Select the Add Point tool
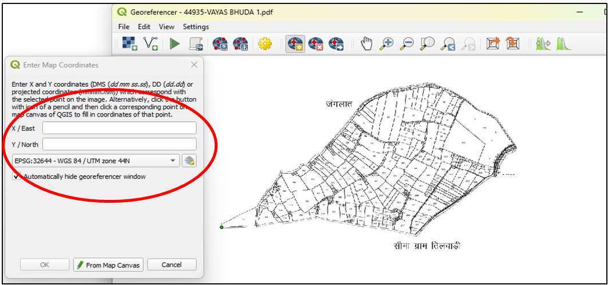Screen dimensions: 608x285 point(295,44)
